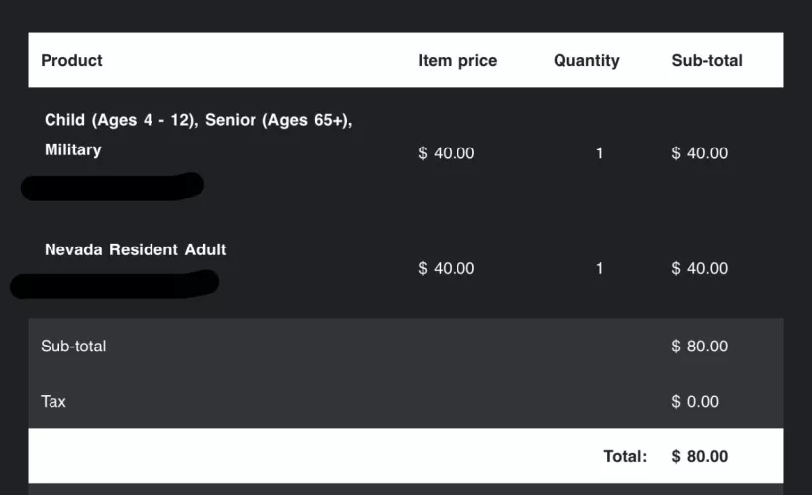812x495 pixels.
Task: Select the Quantity column header
Action: pos(586,60)
